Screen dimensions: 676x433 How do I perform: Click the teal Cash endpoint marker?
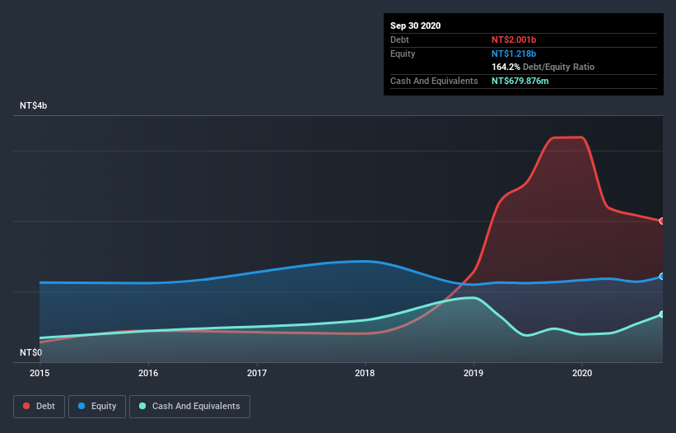[662, 314]
